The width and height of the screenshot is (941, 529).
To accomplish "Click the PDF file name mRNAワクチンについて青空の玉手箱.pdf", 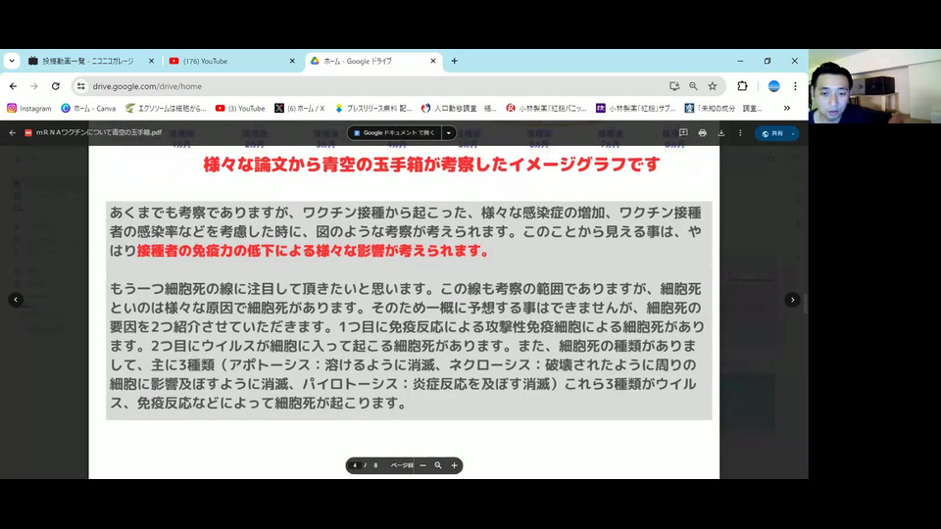I will 99,132.
